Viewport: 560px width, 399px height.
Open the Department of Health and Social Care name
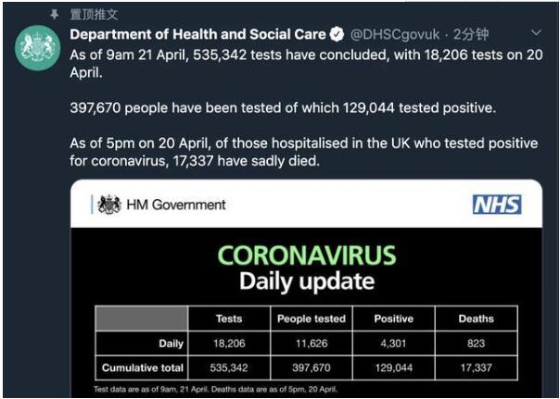point(197,34)
